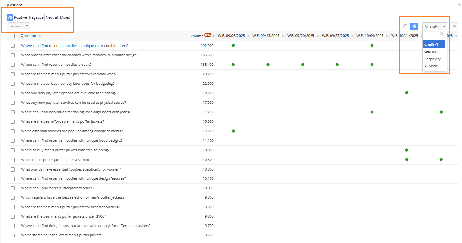
Task: Click the sort arrows beside Question header
Action: (x=40, y=36)
